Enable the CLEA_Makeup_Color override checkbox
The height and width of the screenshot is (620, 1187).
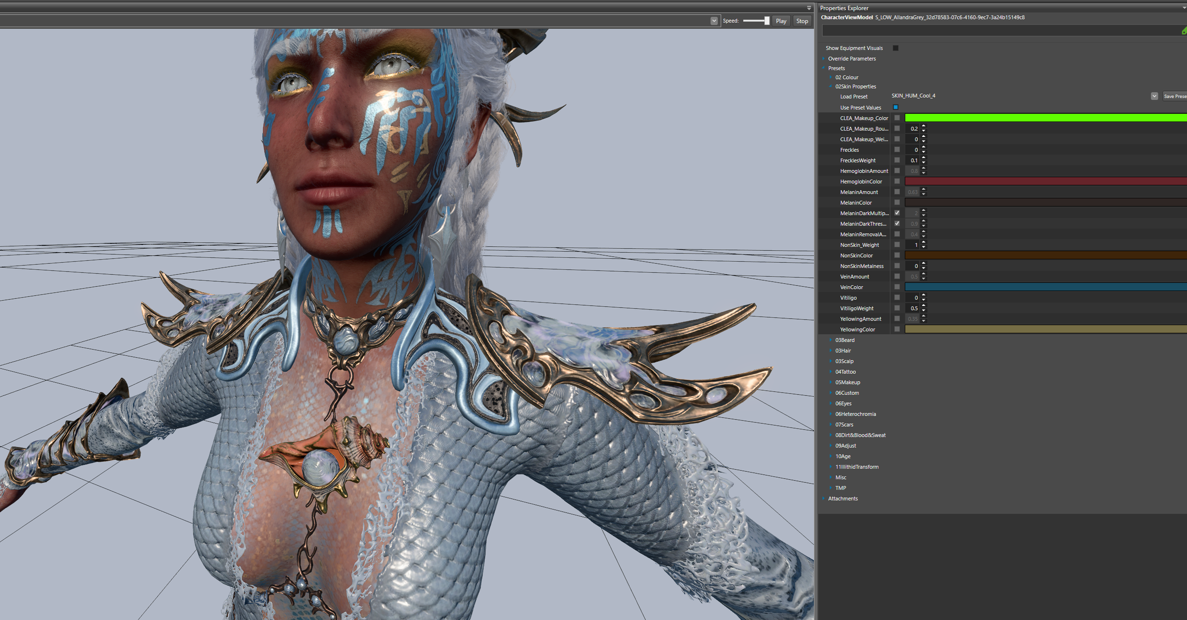point(897,118)
